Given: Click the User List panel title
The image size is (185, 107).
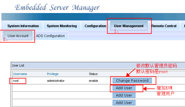Looking at the screenshot, I should pyautogui.click(x=18, y=65).
